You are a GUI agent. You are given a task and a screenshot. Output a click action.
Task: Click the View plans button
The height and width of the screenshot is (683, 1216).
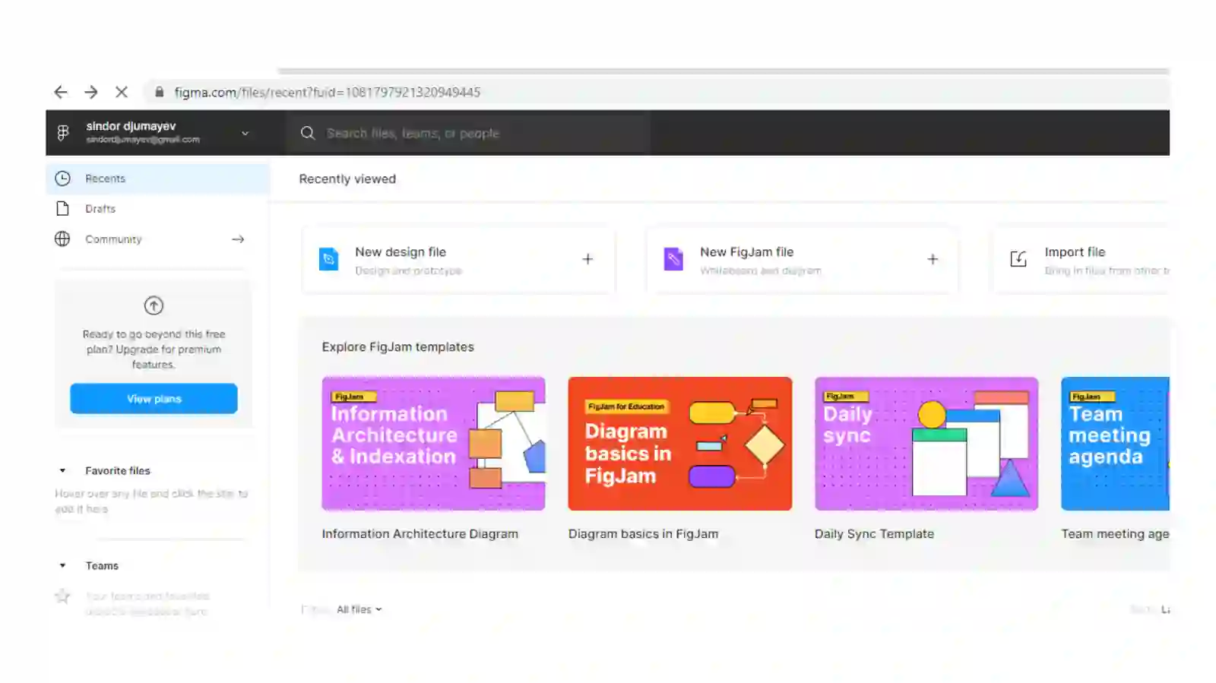pyautogui.click(x=154, y=398)
